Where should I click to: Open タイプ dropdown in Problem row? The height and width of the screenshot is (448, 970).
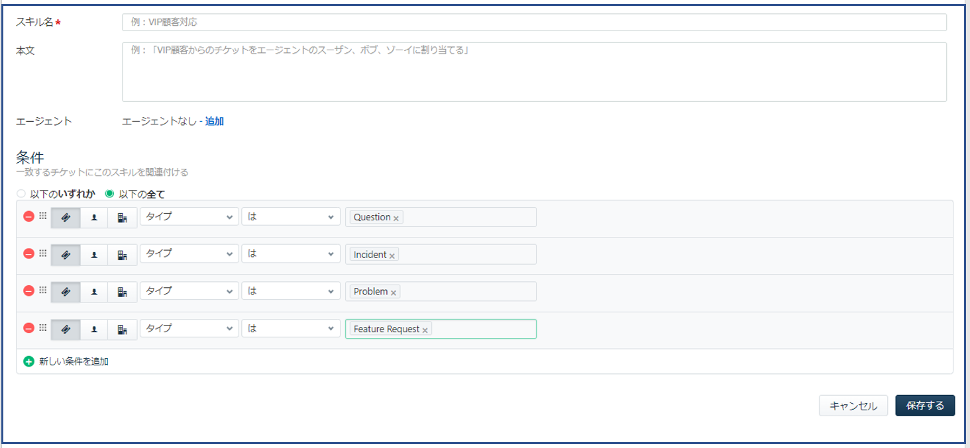pos(189,291)
